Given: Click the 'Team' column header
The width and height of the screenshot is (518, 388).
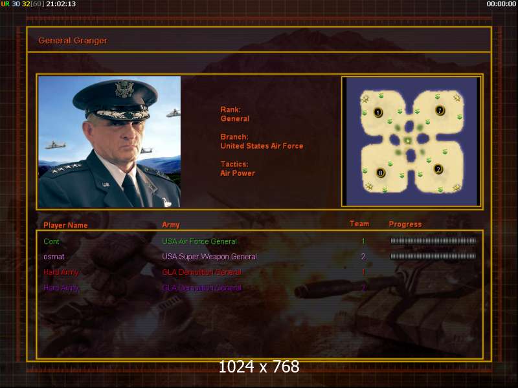Looking at the screenshot, I should [359, 224].
